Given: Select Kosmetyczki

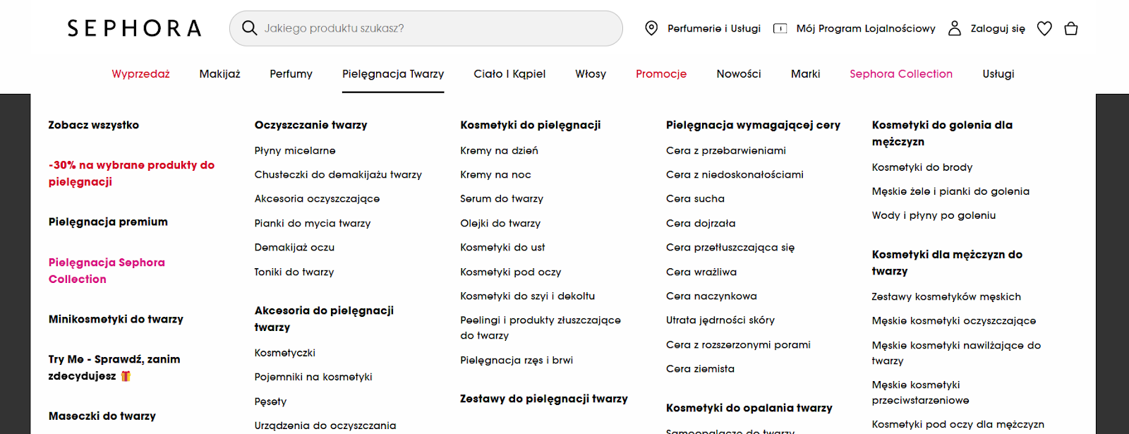Looking at the screenshot, I should point(285,353).
